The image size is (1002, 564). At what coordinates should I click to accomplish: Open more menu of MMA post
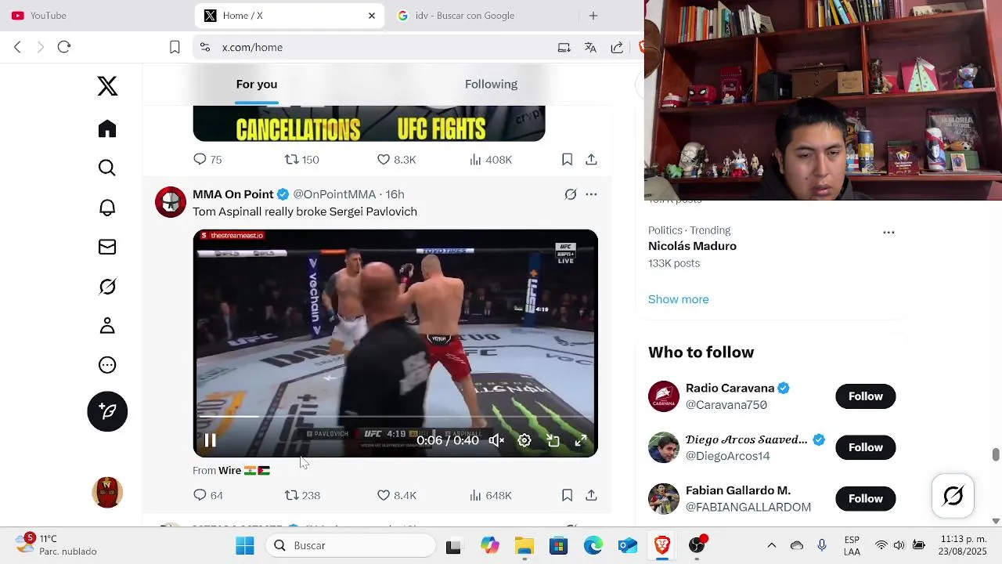point(591,194)
